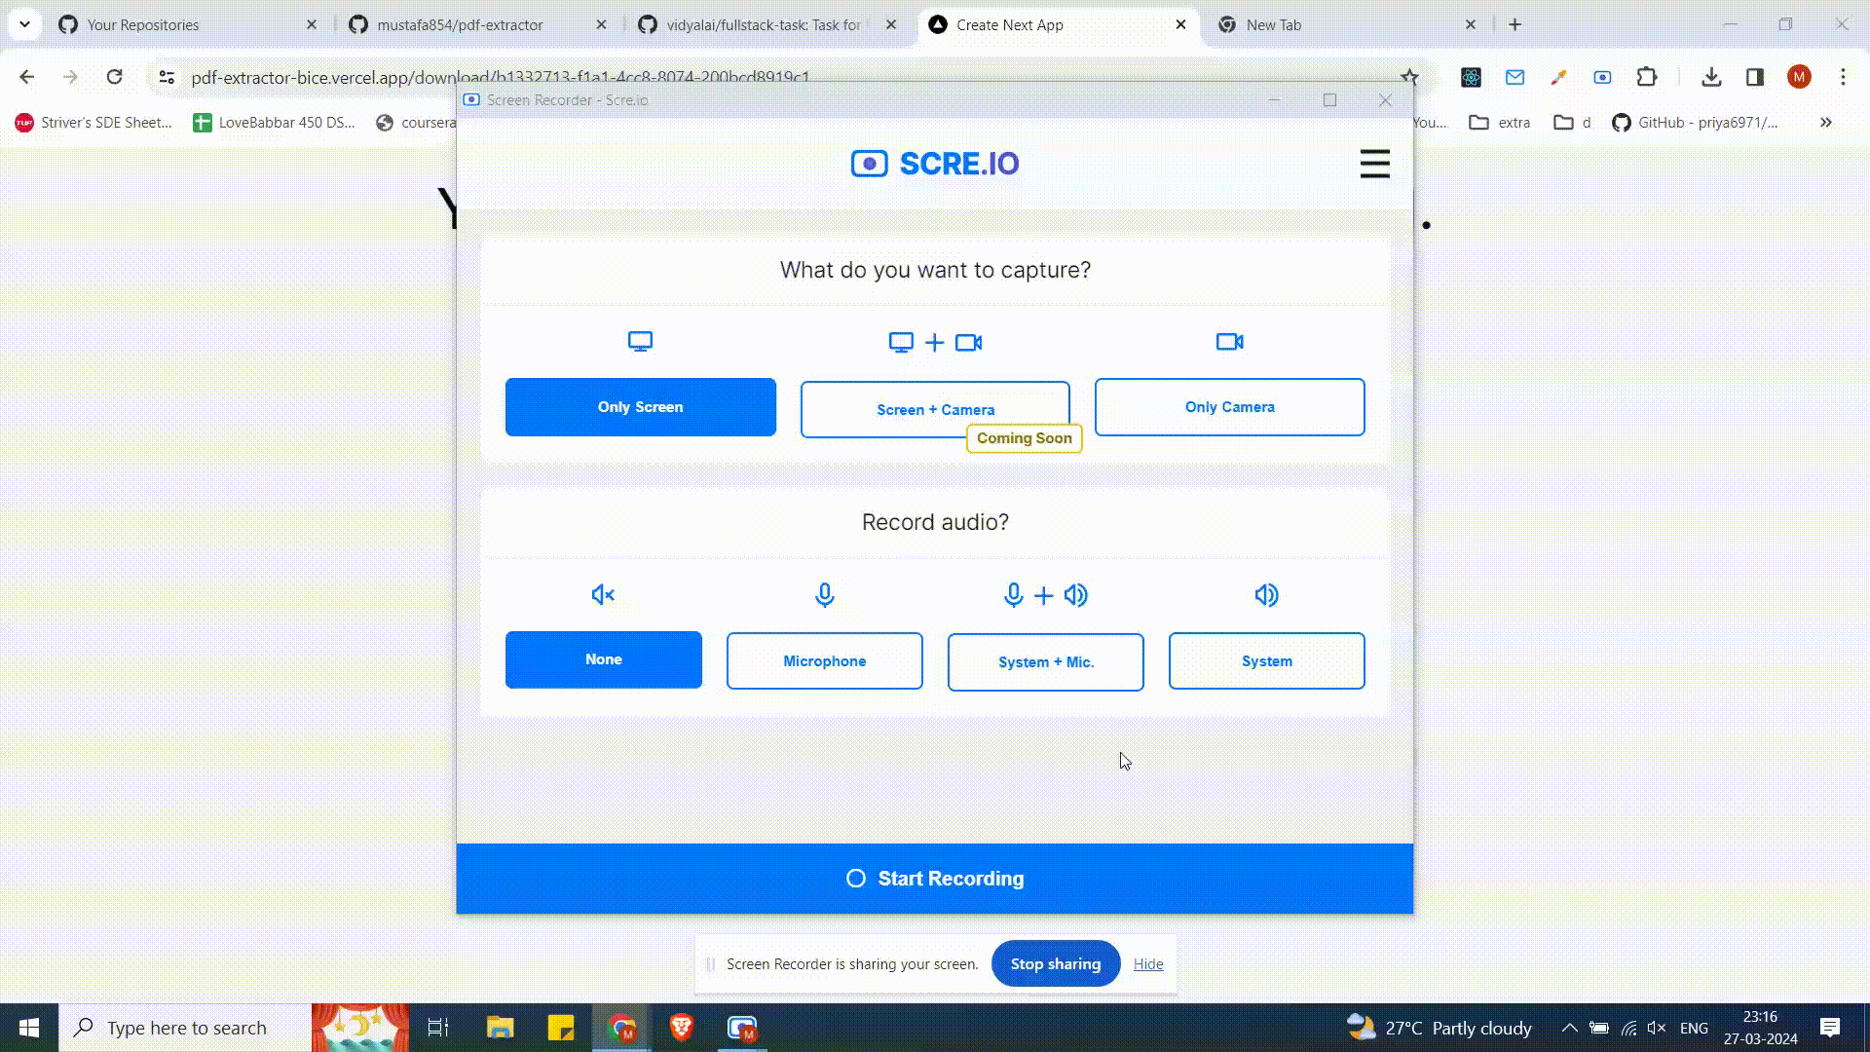This screenshot has width=1870, height=1052.
Task: Click the Hide link in sharing bar
Action: click(1148, 964)
